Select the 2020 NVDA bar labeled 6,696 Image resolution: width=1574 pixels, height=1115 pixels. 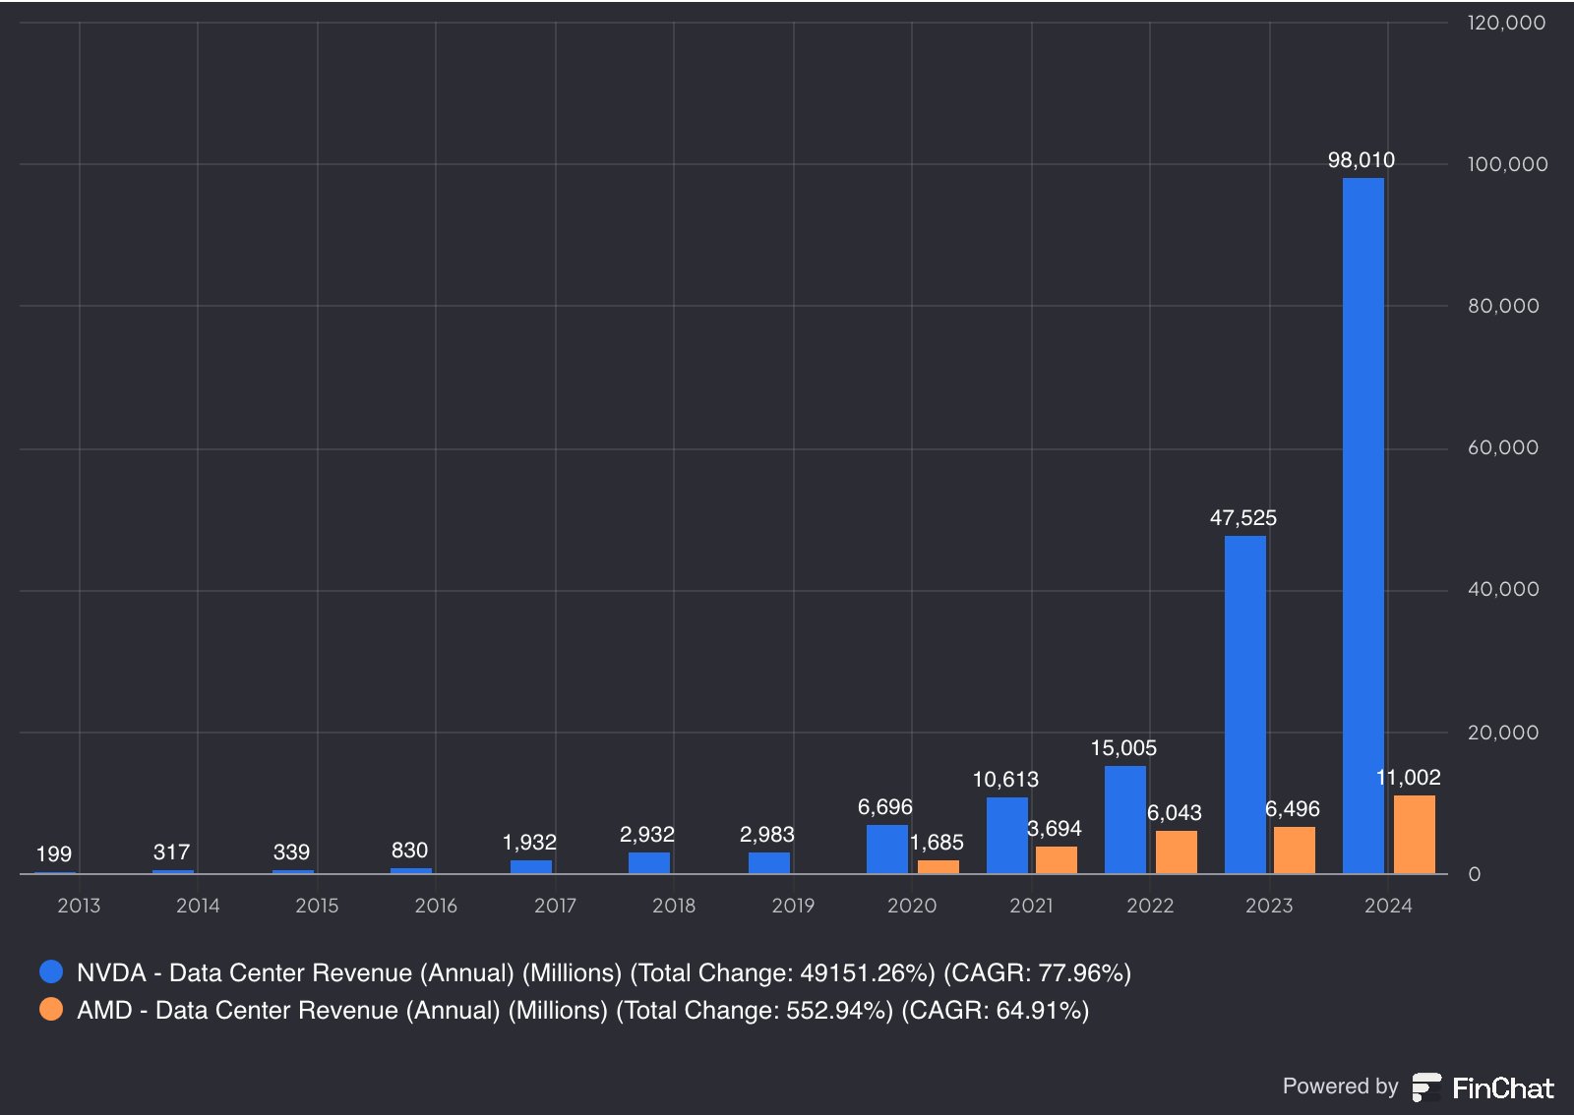pyautogui.click(x=887, y=849)
